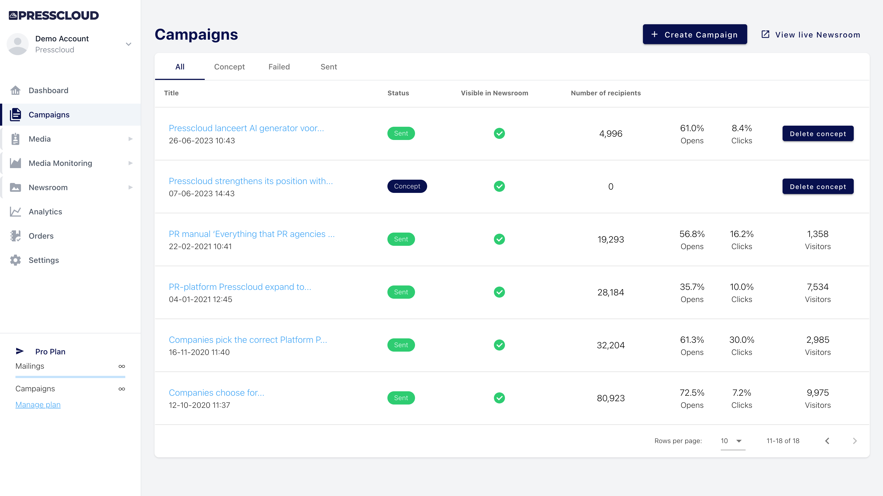Go to the next page of campaigns
The height and width of the screenshot is (496, 883).
point(855,441)
